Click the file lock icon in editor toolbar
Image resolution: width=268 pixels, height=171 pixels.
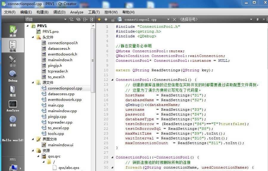click(x=113, y=20)
